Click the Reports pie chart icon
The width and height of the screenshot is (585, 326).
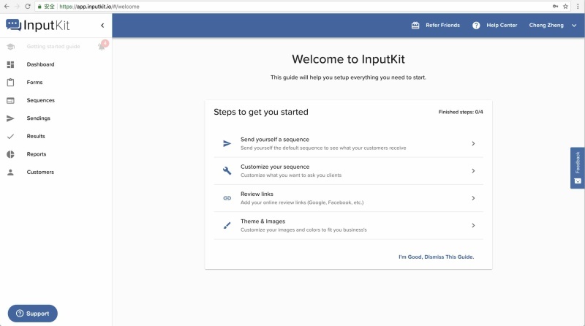10,154
